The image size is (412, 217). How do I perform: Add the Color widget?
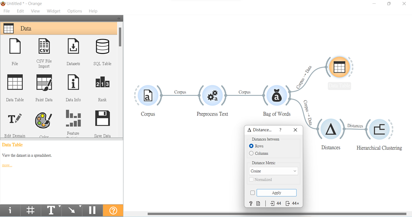[x=44, y=124]
